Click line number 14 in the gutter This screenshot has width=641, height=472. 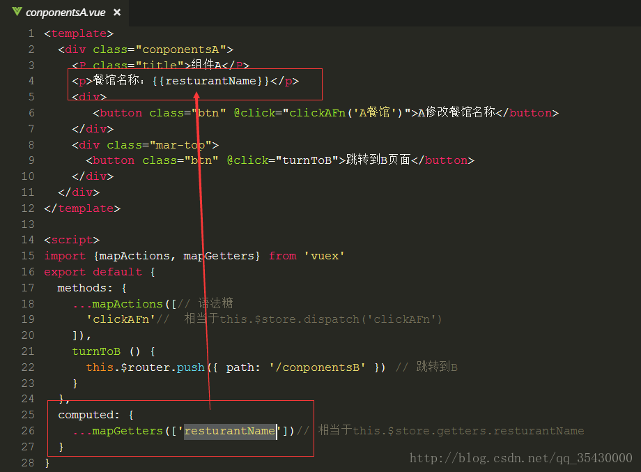[x=28, y=240]
